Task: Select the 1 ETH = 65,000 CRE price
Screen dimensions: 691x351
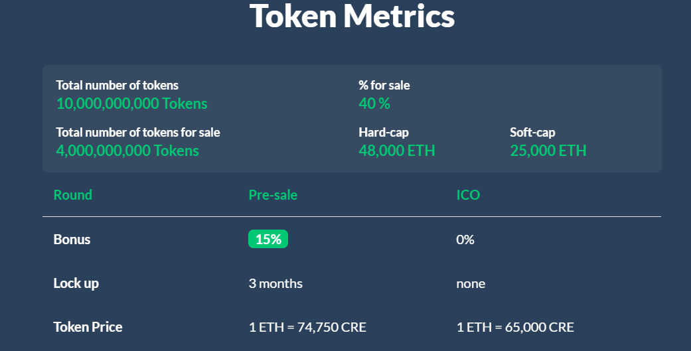Action: 515,326
